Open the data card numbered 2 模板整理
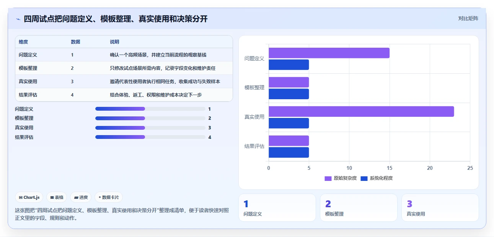This screenshot has width=494, height=237. pyautogui.click(x=359, y=208)
